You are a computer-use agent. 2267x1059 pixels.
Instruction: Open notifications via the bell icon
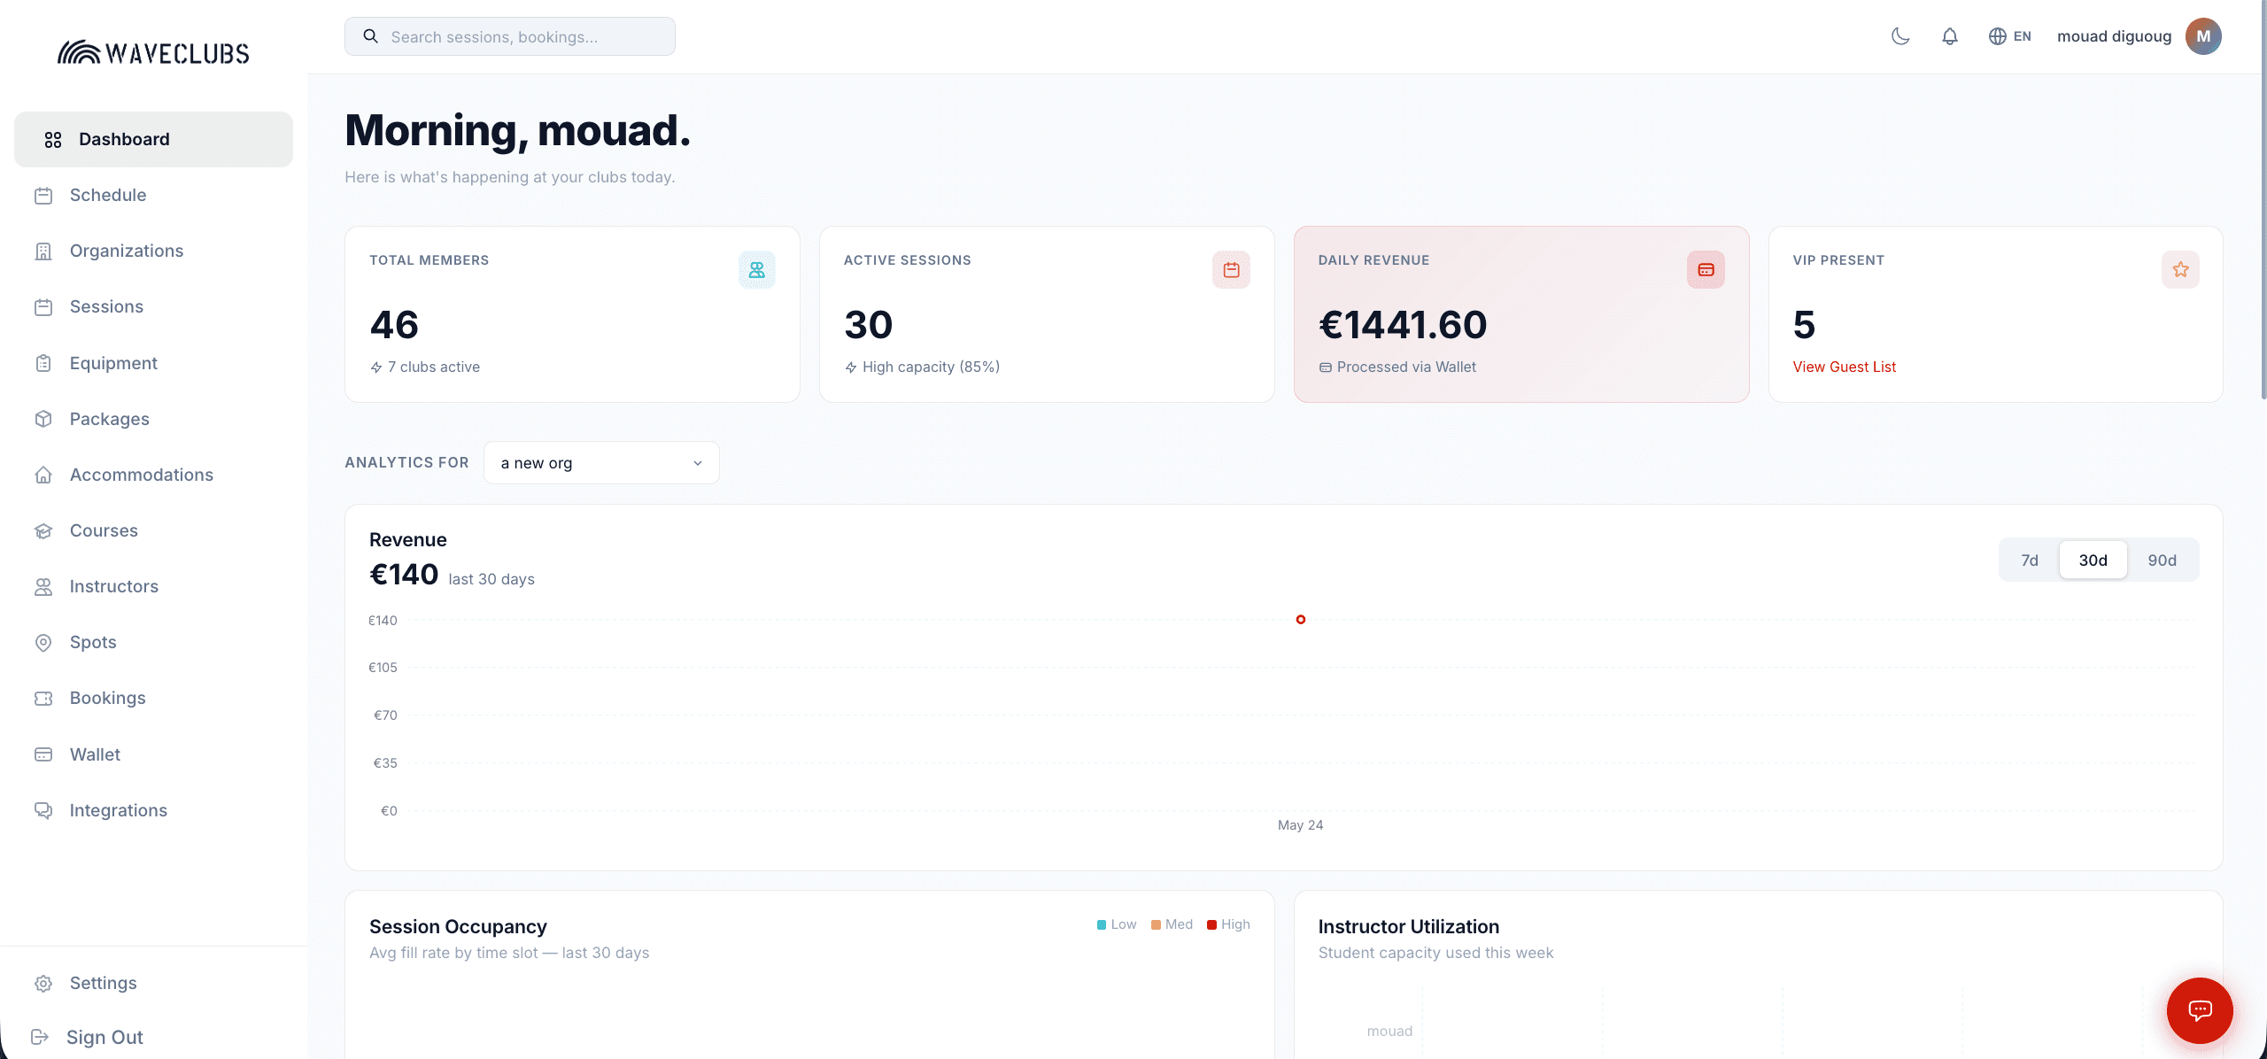pyautogui.click(x=1950, y=36)
